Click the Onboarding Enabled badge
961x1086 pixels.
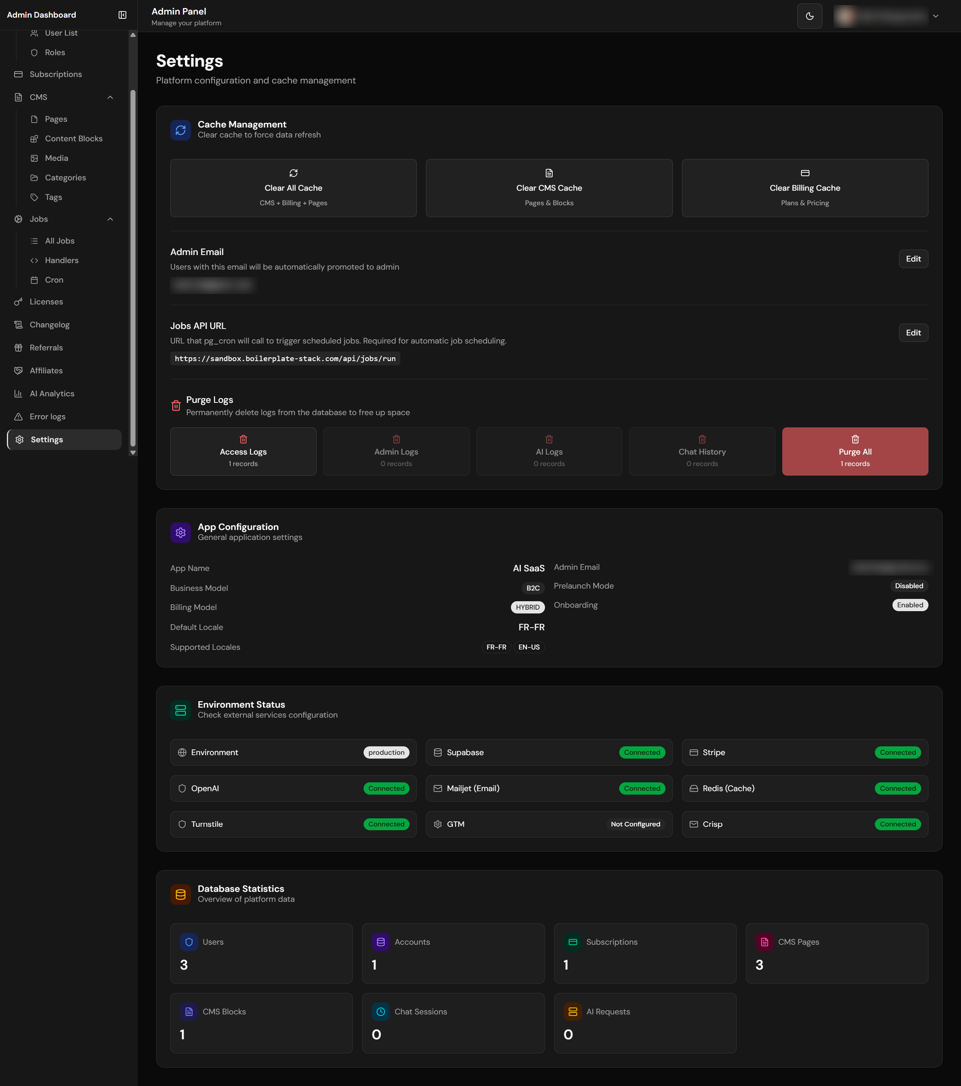coord(910,605)
